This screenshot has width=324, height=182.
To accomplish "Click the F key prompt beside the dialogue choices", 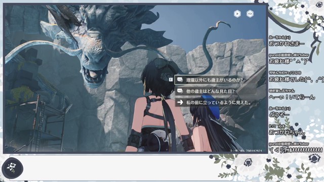I will pyautogui.click(x=171, y=79).
